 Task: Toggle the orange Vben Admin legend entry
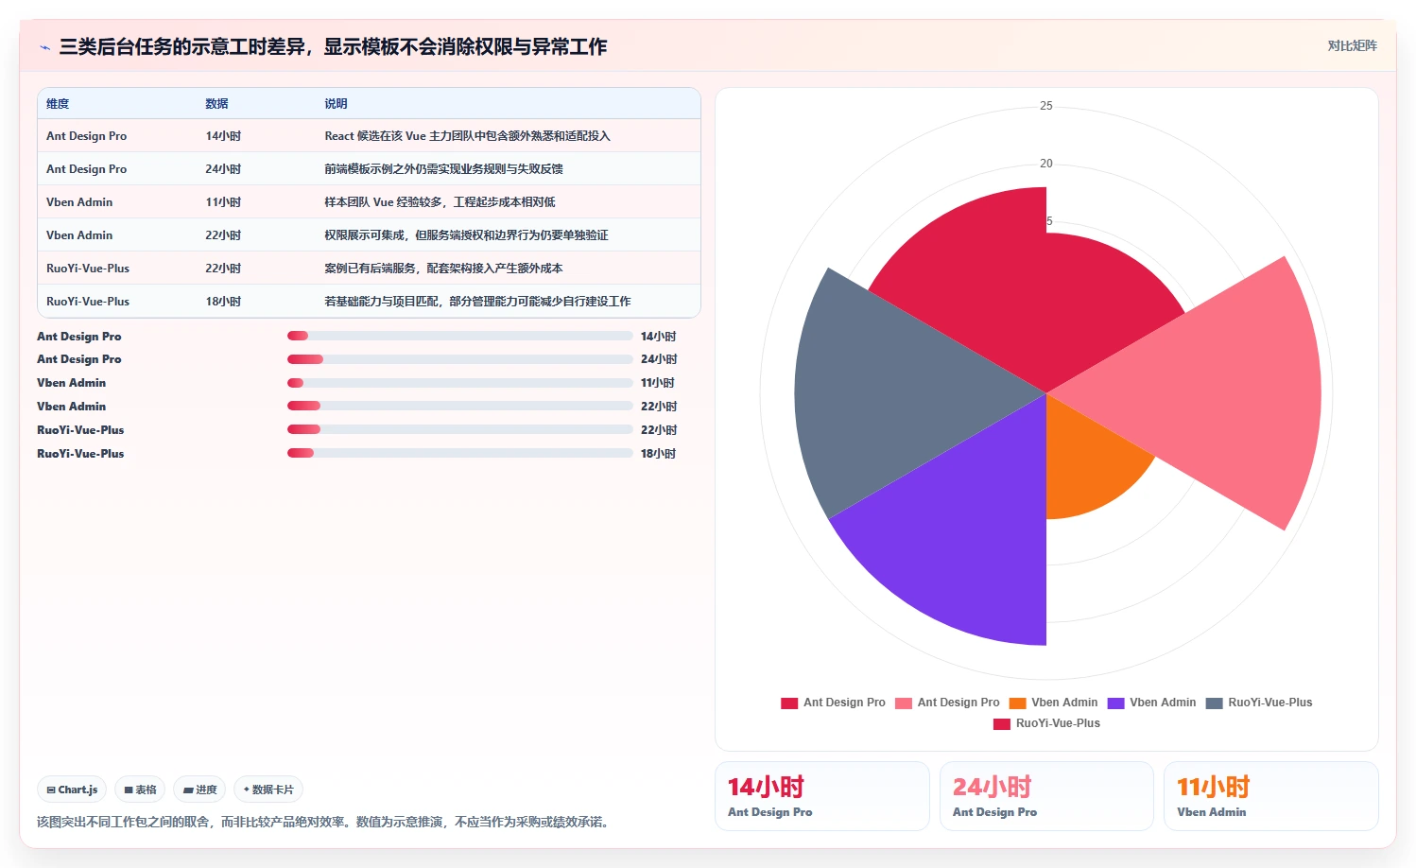[x=1053, y=703]
